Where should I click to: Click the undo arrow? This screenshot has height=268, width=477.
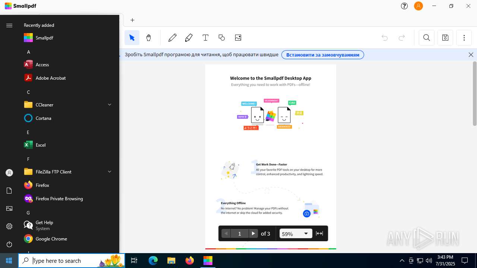(x=385, y=38)
